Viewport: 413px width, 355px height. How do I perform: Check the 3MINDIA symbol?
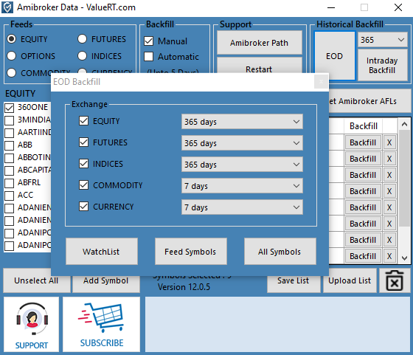9,120
